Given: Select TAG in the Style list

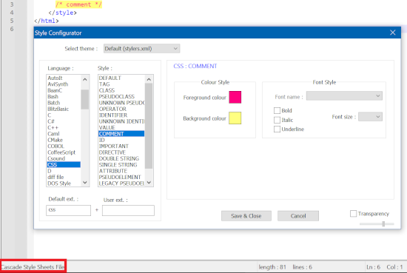Looking at the screenshot, I should point(121,84).
